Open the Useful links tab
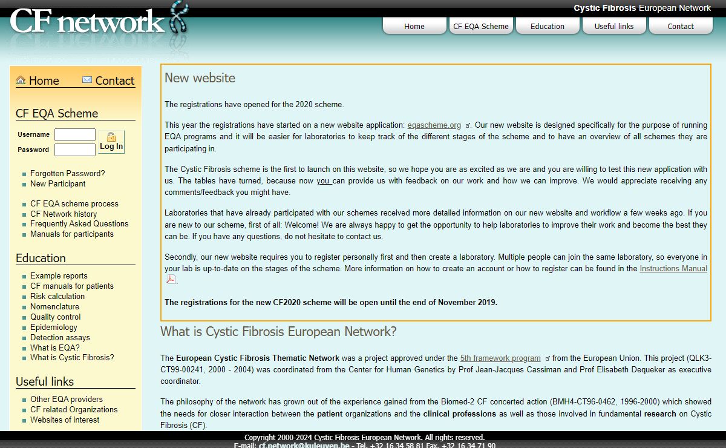726x448 pixels. (x=614, y=26)
